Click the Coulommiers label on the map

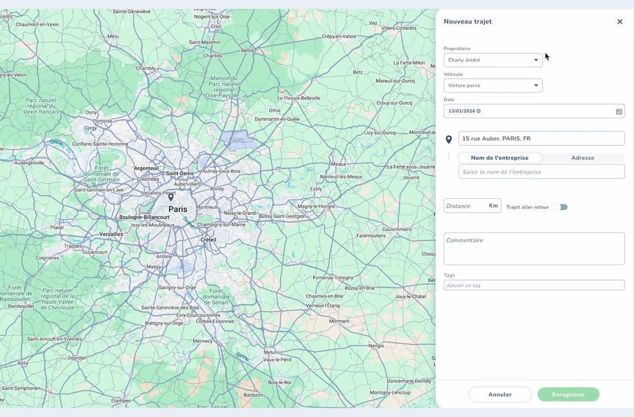[x=397, y=229]
